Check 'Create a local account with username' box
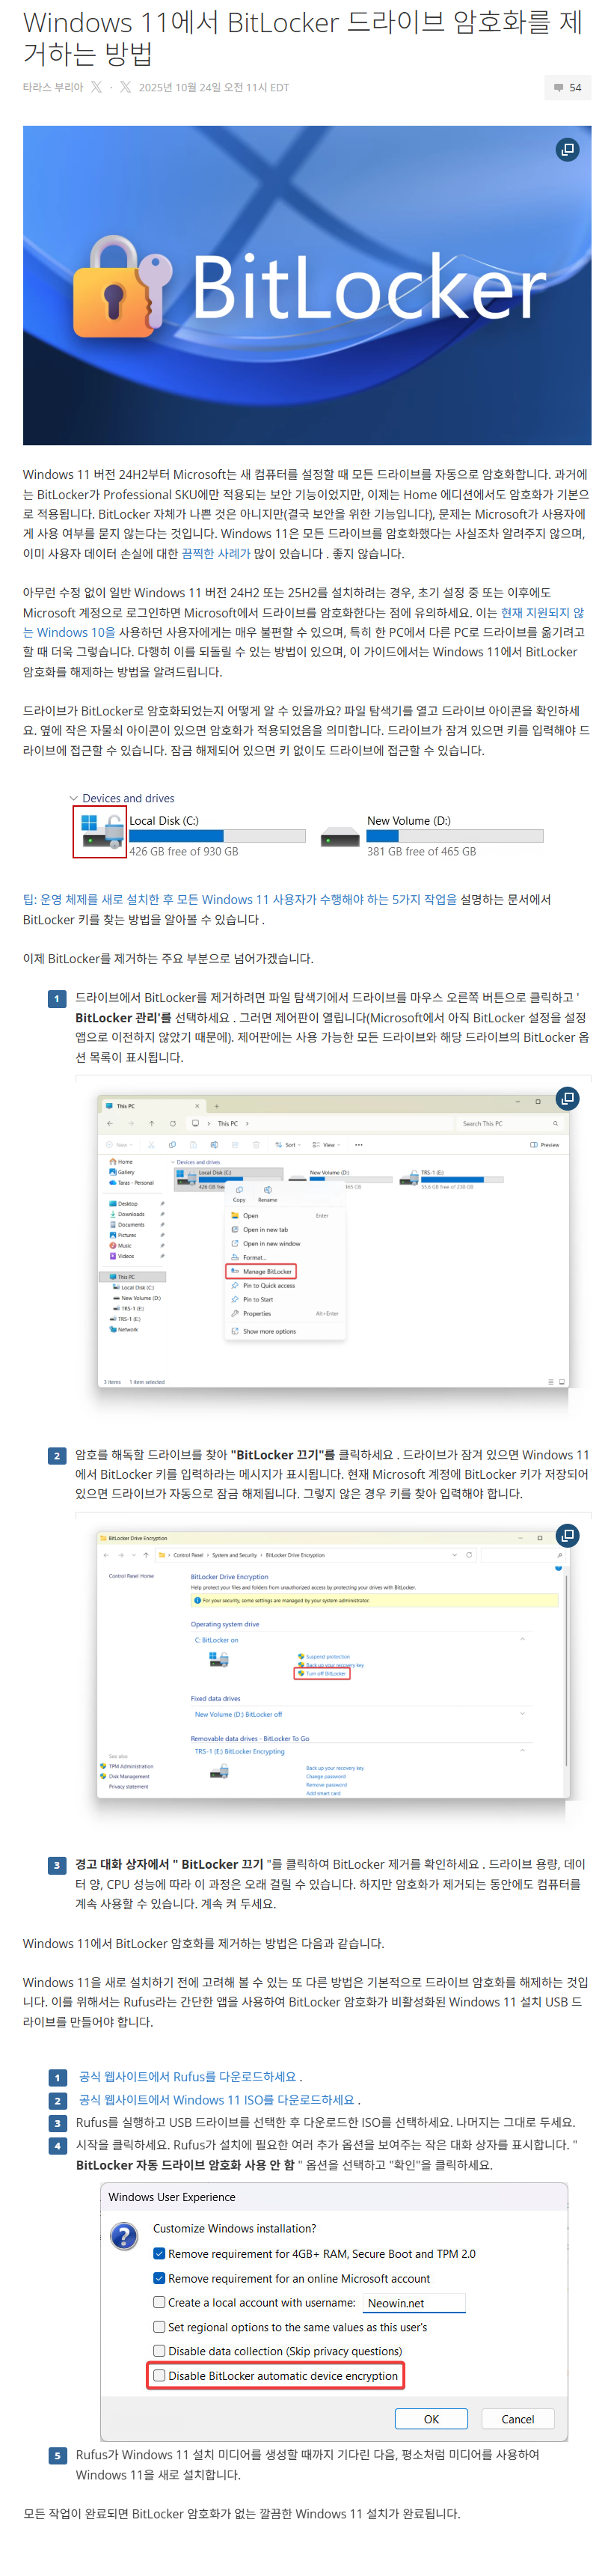This screenshot has width=614, height=2576. click(x=158, y=2301)
